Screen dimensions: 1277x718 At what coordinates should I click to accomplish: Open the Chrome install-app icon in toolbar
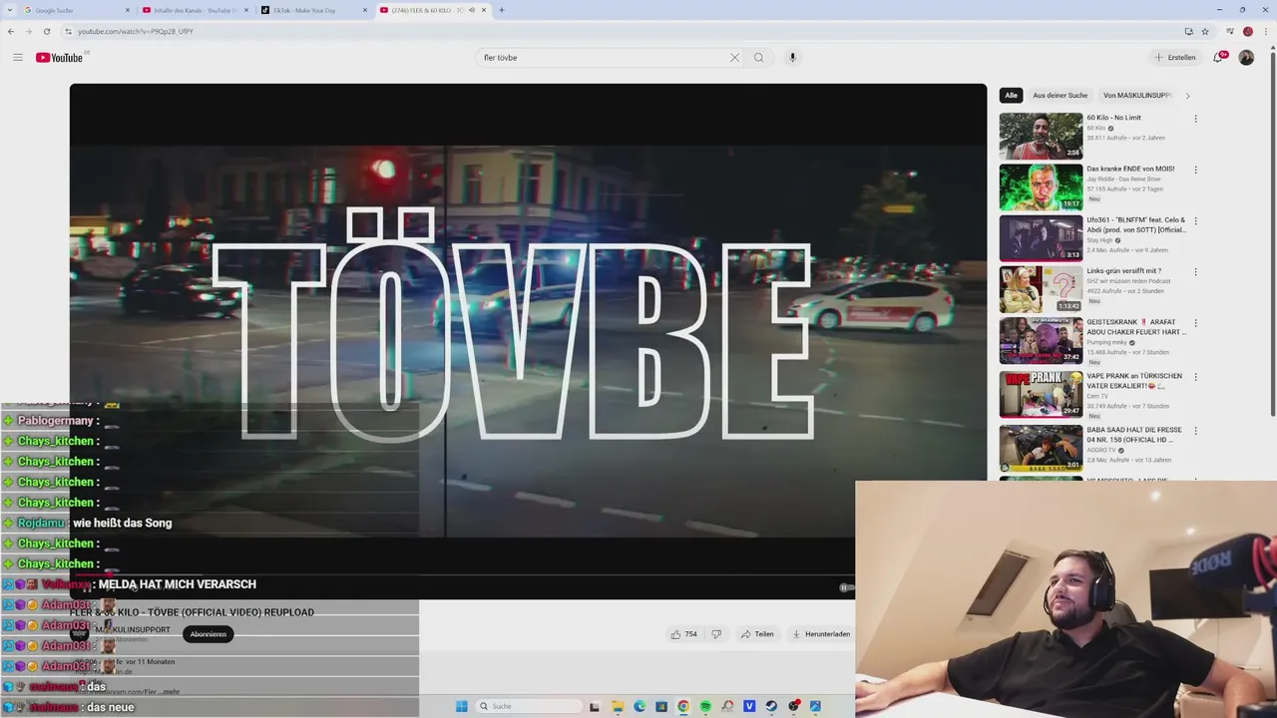click(x=1188, y=31)
